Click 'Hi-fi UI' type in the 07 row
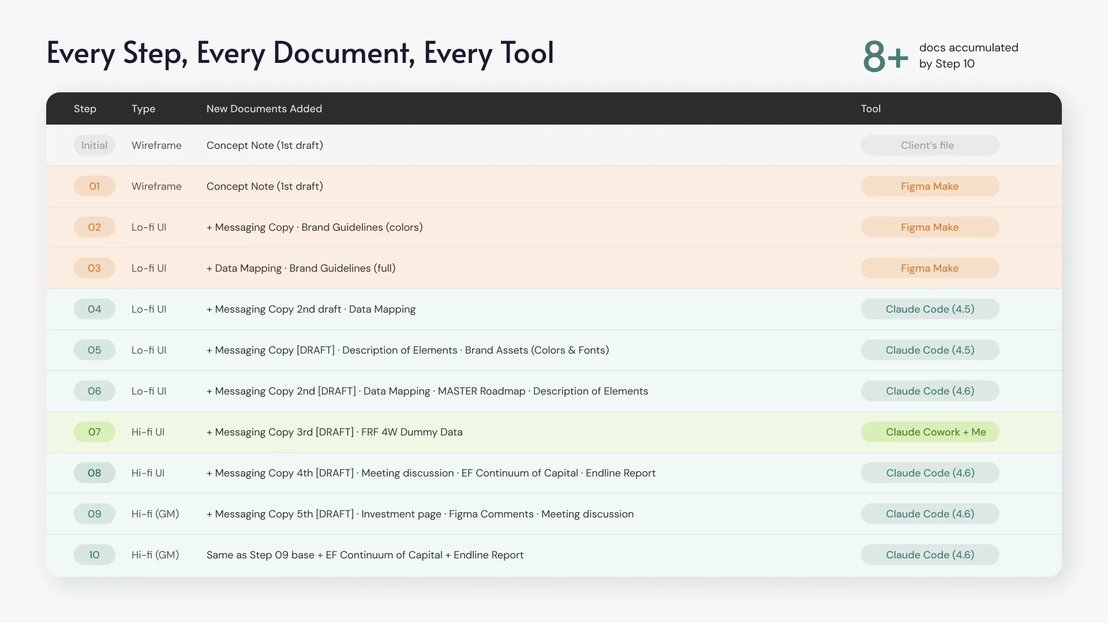Image resolution: width=1108 pixels, height=623 pixels. (148, 432)
